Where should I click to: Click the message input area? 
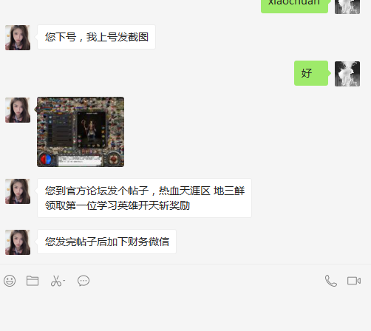185,310
